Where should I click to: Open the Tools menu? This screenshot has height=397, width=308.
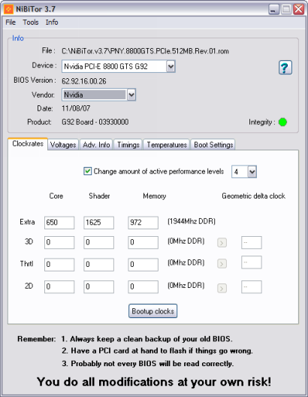[31, 23]
